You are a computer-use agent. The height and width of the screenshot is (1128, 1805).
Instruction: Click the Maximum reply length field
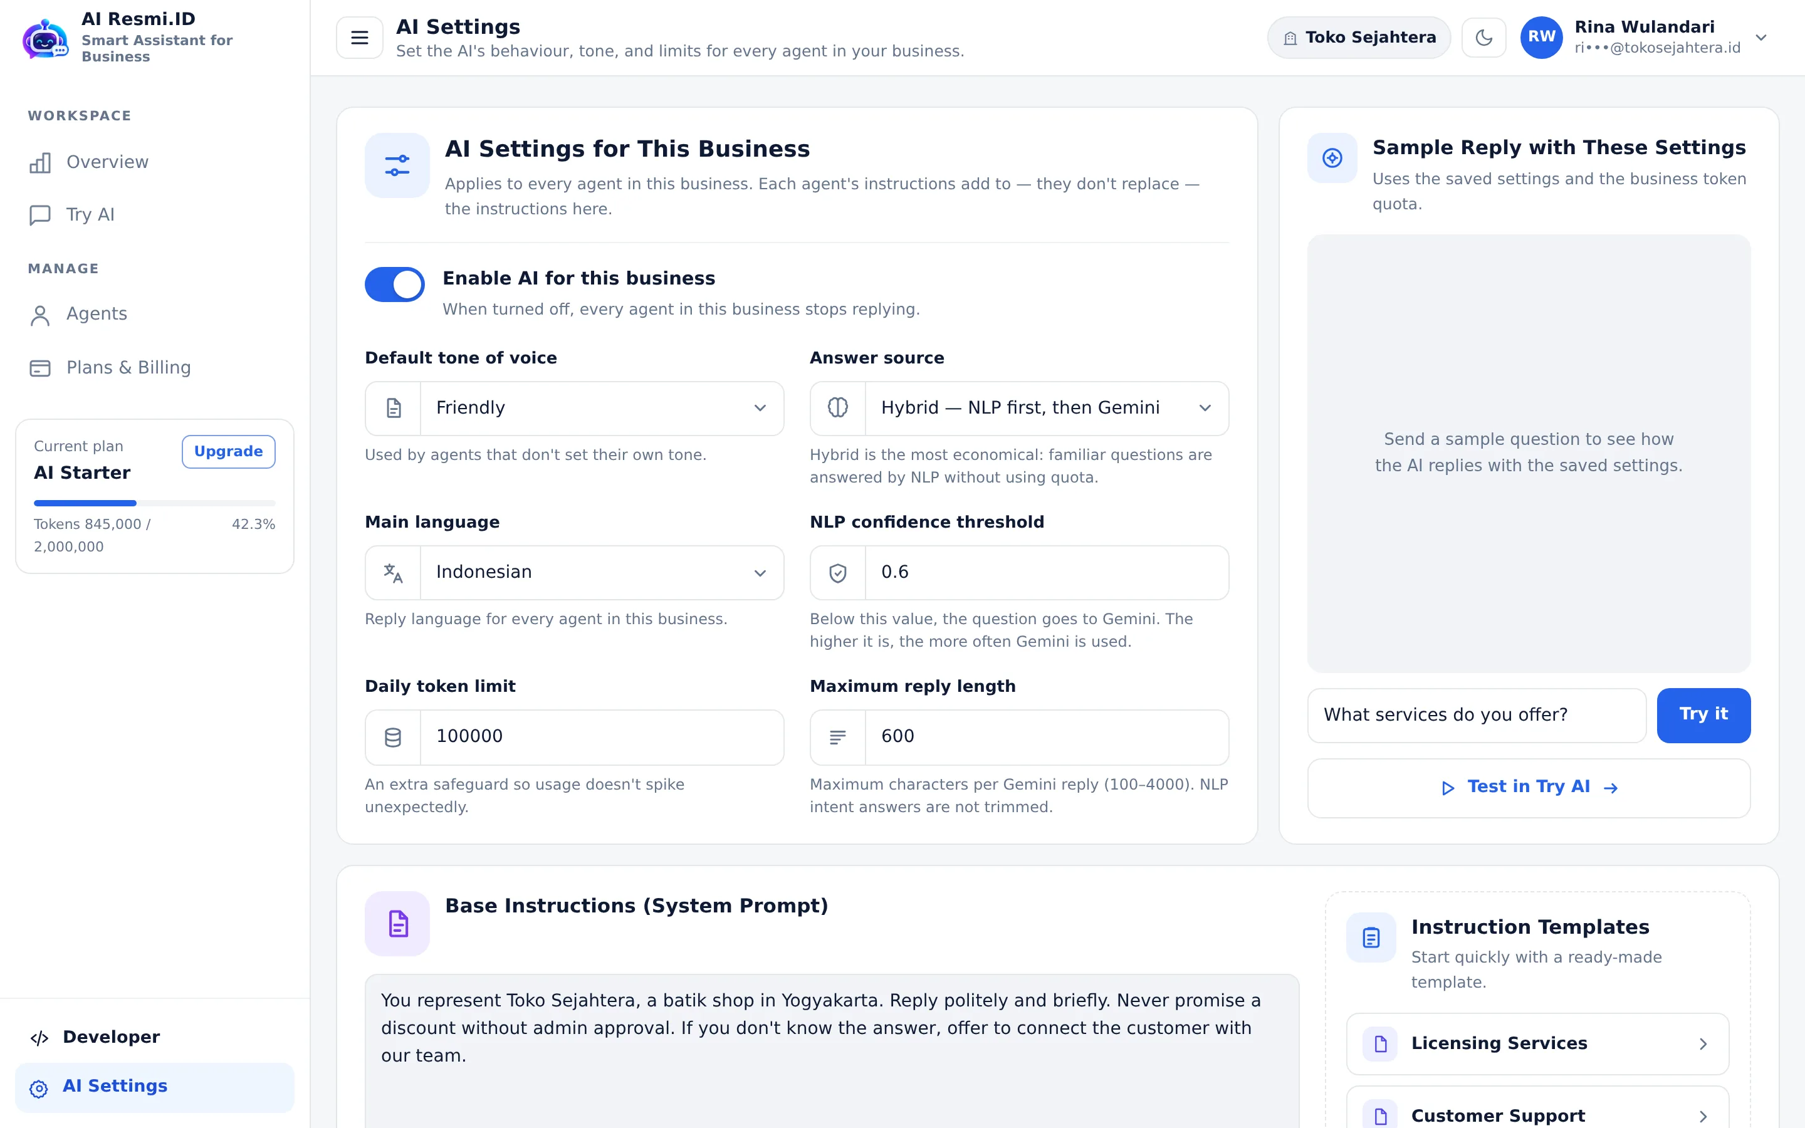tap(1019, 737)
